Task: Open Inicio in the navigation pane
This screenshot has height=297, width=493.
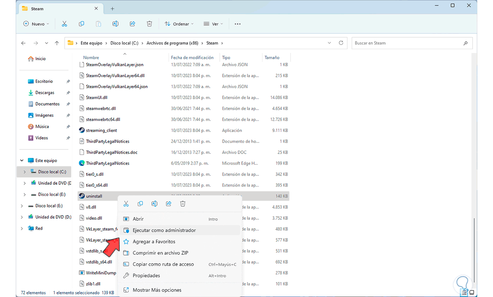Action: coord(40,59)
